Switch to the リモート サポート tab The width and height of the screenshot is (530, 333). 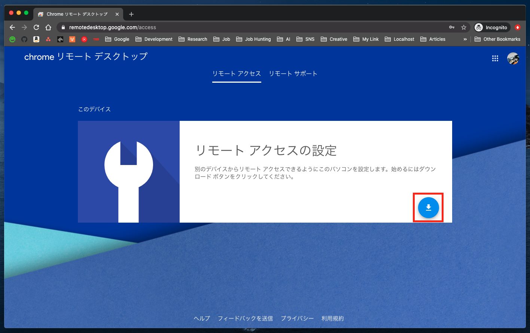coord(293,74)
